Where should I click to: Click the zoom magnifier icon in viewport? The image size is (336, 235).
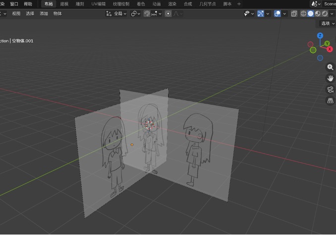point(330,68)
